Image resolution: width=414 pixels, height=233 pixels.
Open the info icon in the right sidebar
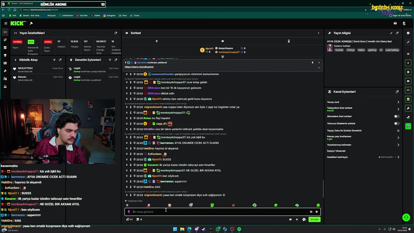[x=408, y=33]
